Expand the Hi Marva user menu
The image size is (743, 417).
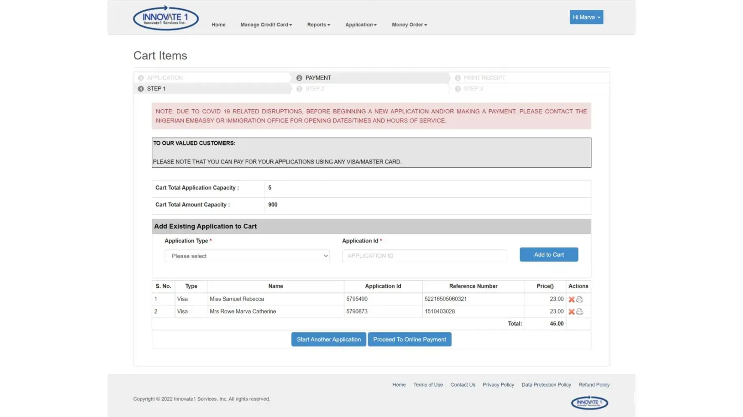(x=586, y=17)
